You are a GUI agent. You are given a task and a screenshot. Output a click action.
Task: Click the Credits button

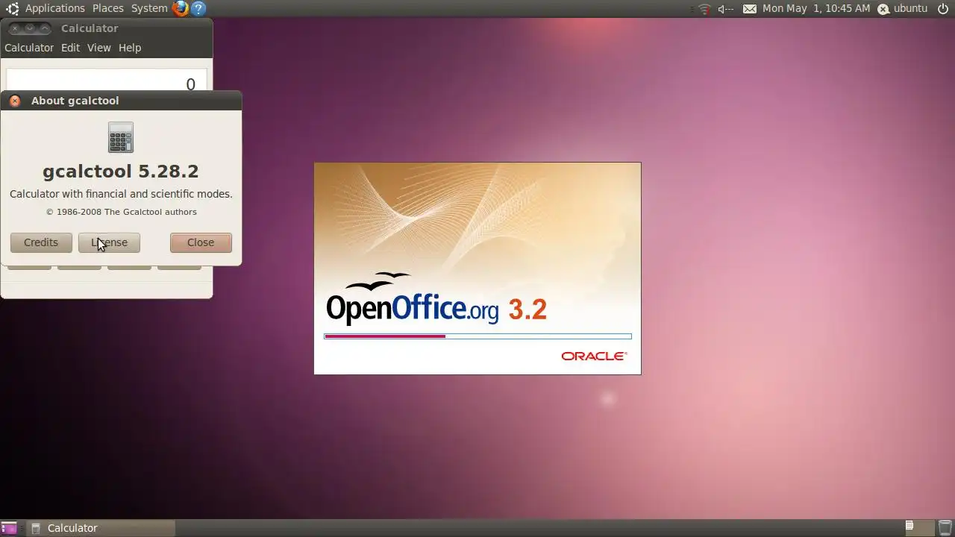[x=41, y=242]
